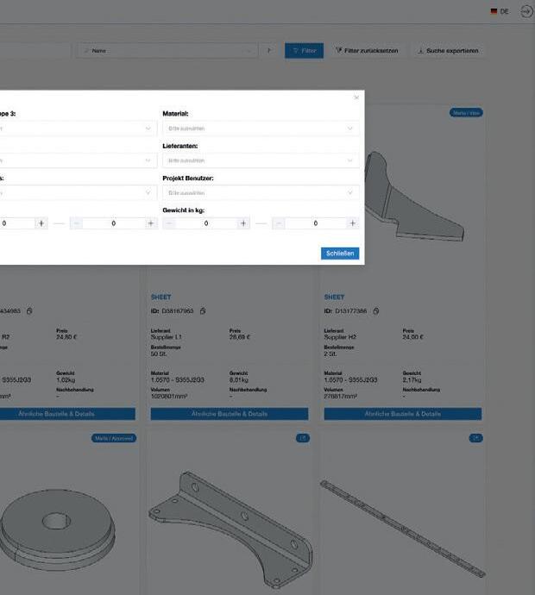This screenshot has width=535, height=595.
Task: Copy the ID D38167963 with the copy icon
Action: tap(203, 310)
